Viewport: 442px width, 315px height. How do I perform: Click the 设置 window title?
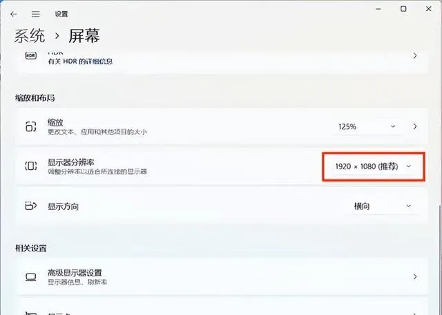[61, 14]
